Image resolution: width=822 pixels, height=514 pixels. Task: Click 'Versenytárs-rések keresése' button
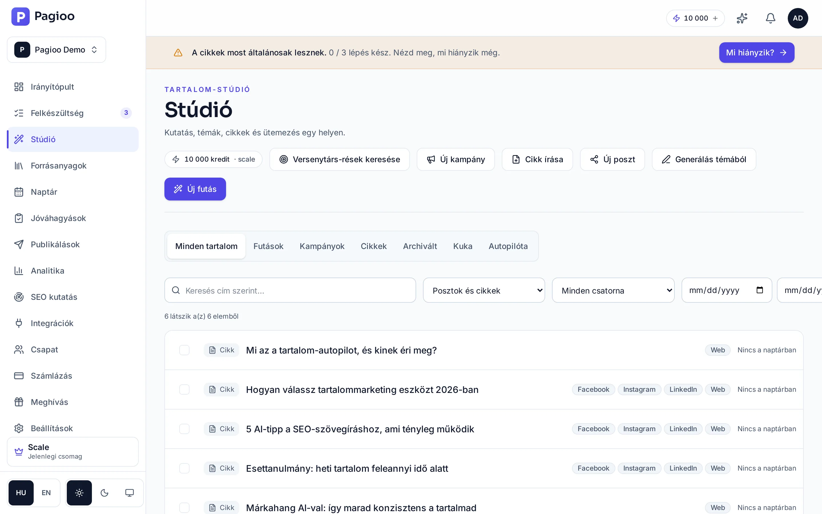pos(339,159)
